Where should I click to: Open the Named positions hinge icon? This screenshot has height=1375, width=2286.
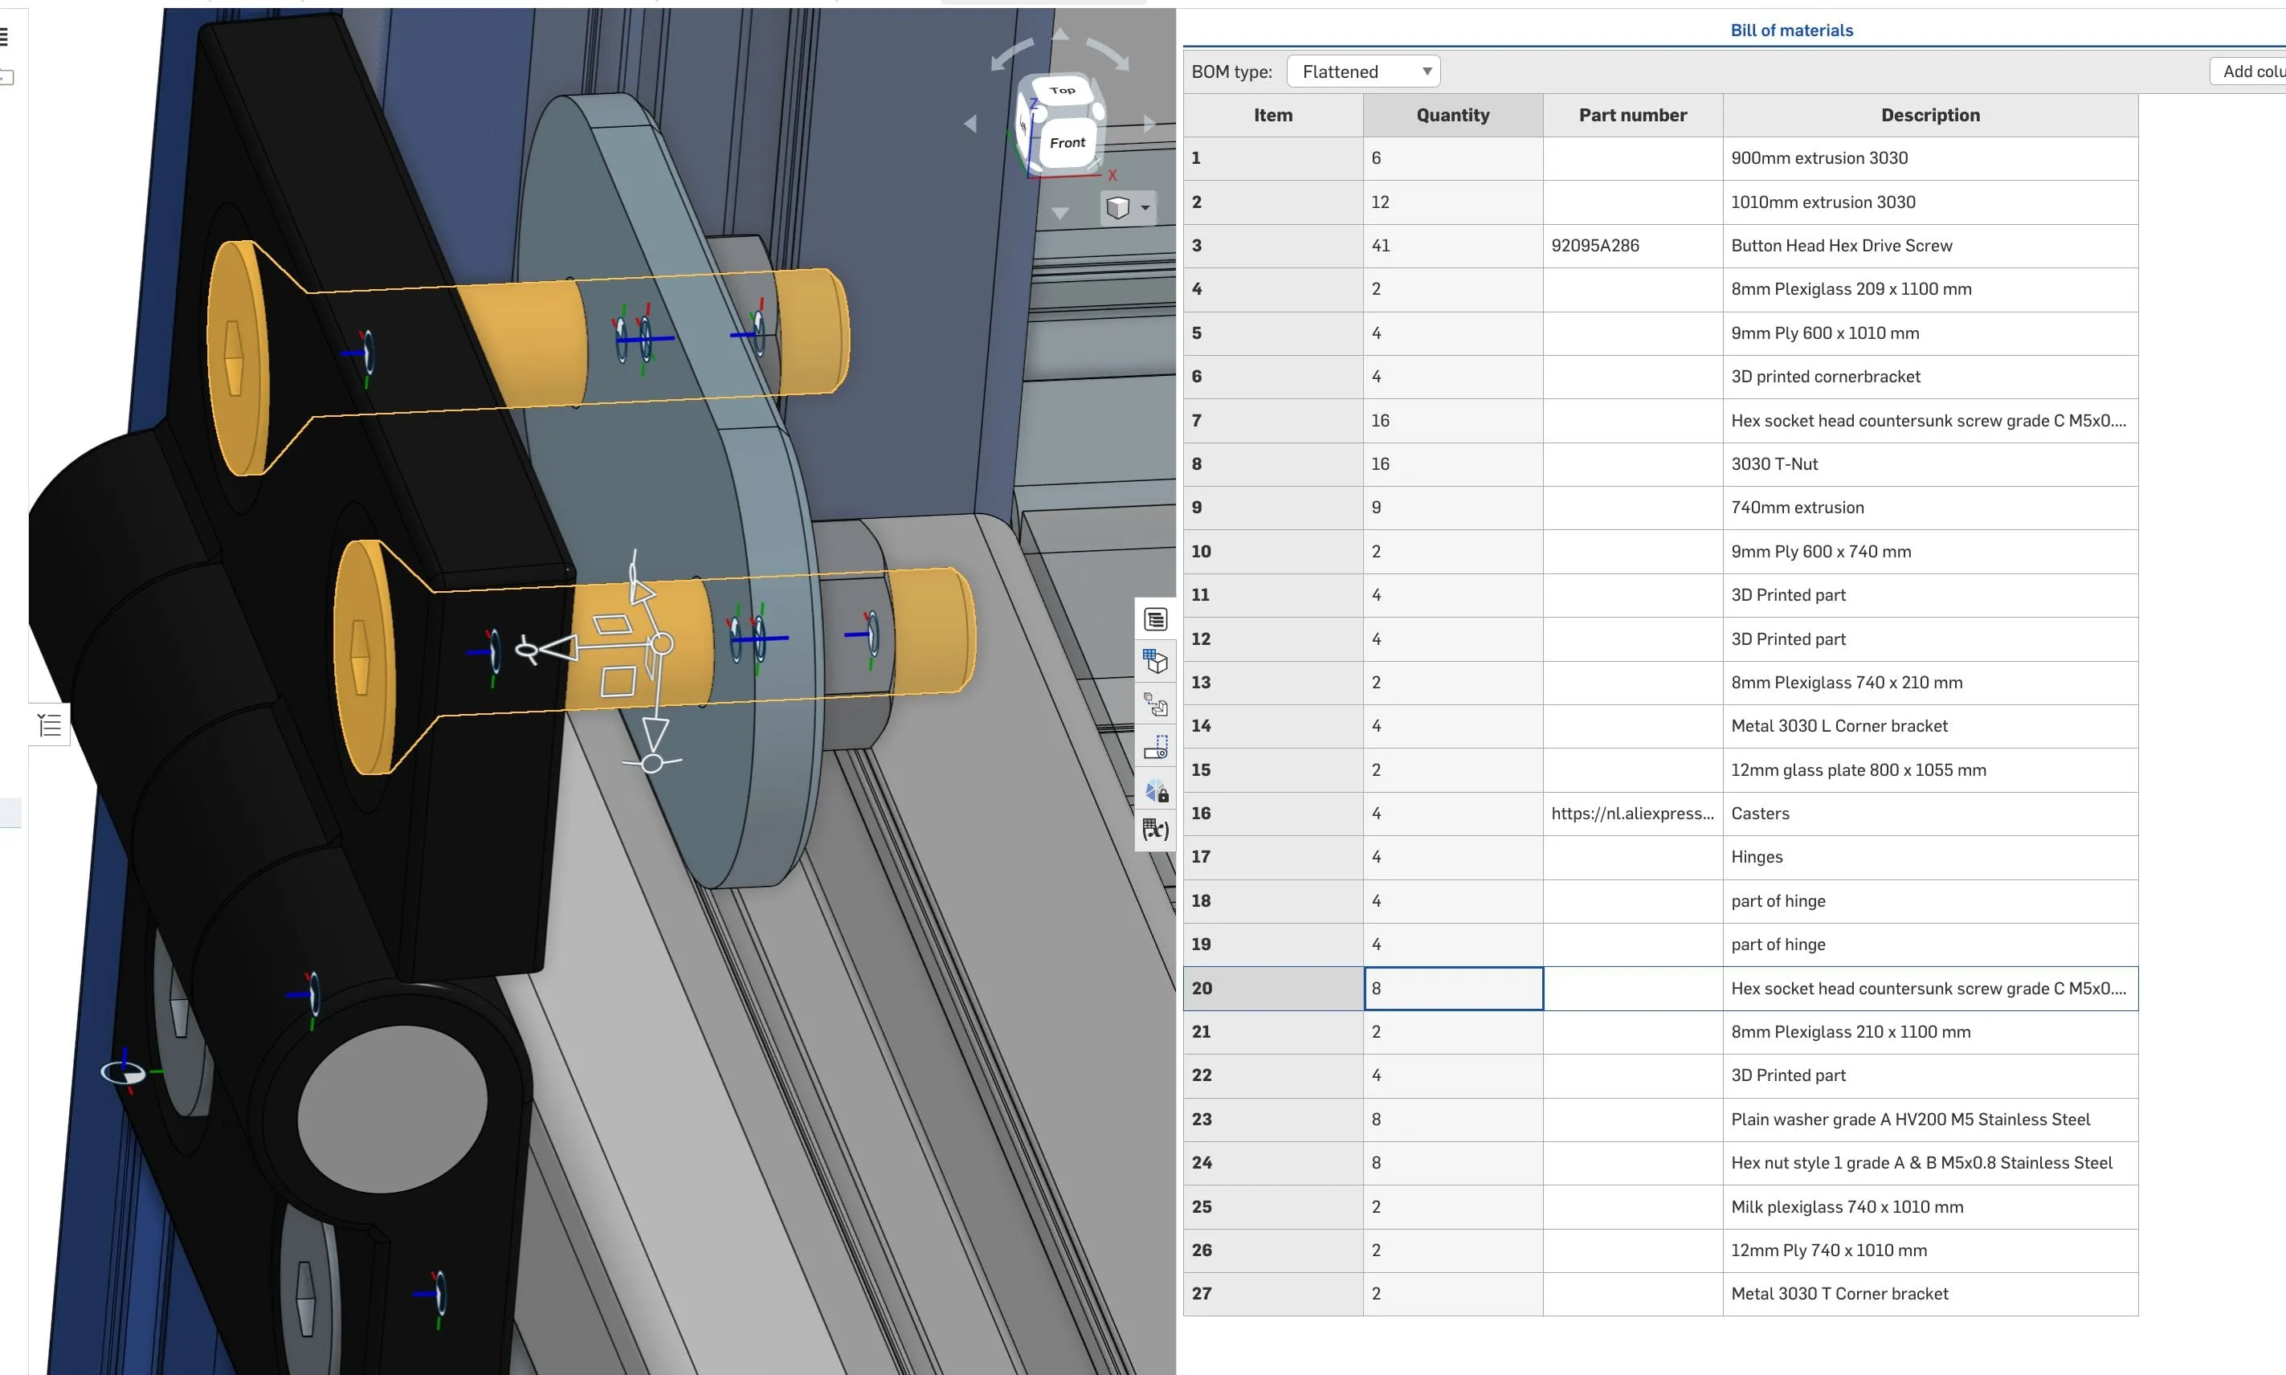(x=1156, y=747)
